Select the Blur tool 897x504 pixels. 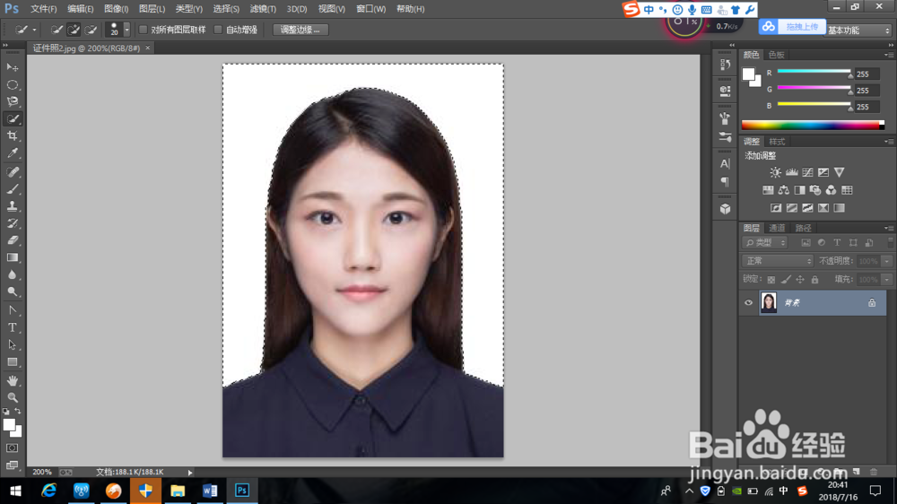pyautogui.click(x=12, y=274)
